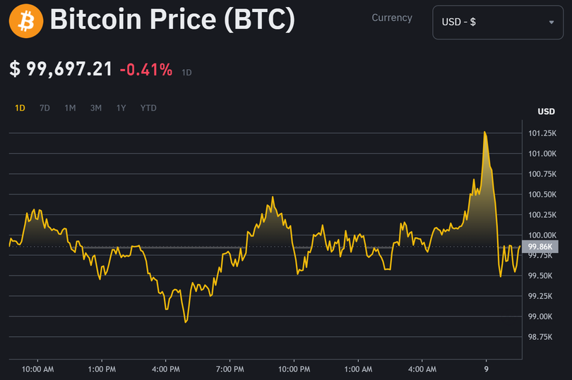Click the 1:00 AM time axis label
Screen dimensions: 572x380
[357, 369]
